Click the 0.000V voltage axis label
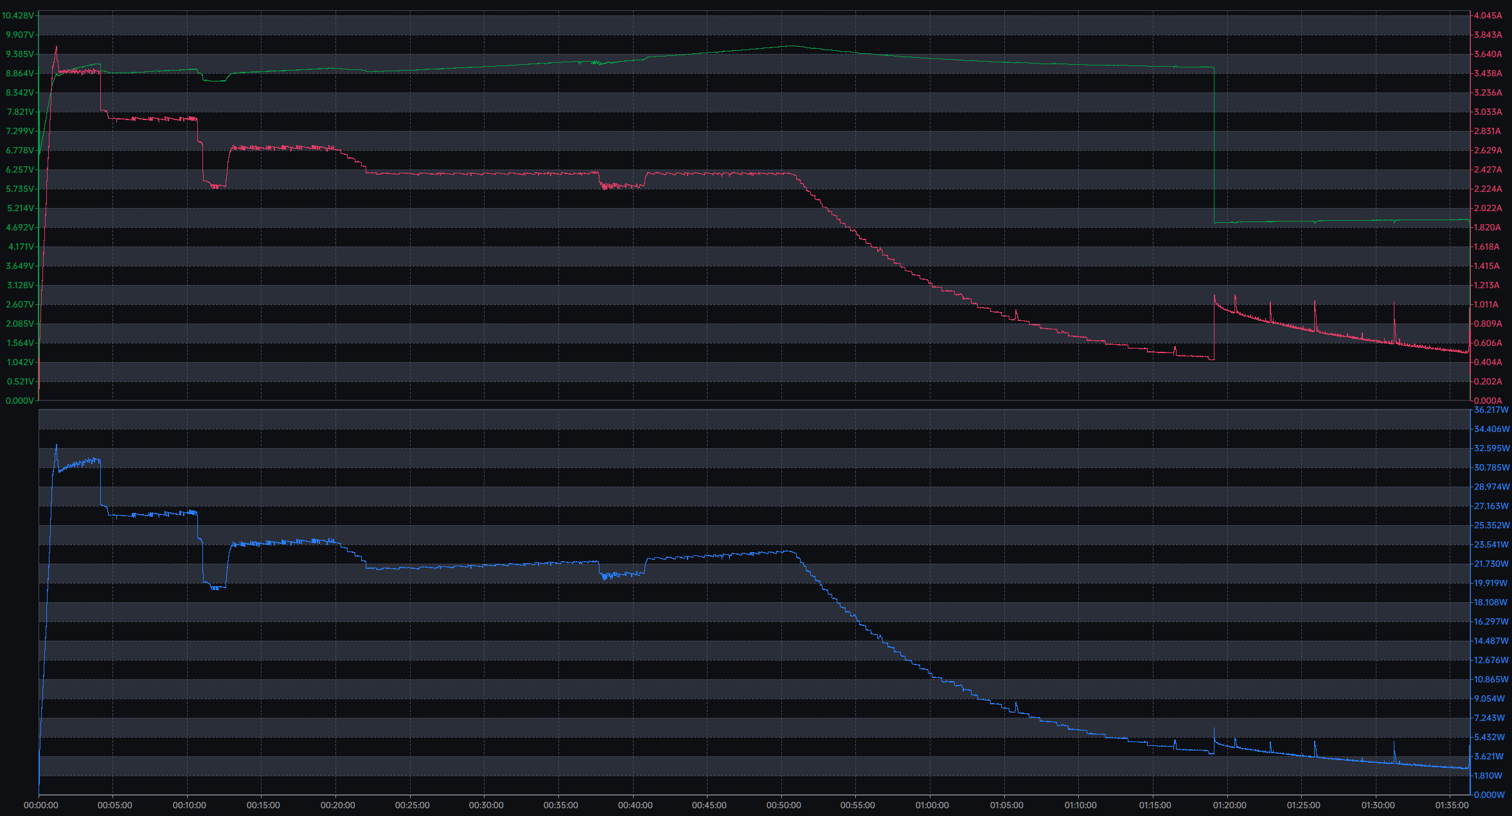Image resolution: width=1512 pixels, height=816 pixels. pyautogui.click(x=19, y=401)
